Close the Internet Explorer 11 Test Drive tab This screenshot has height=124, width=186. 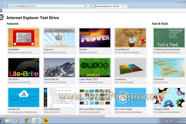[x=122, y=6]
